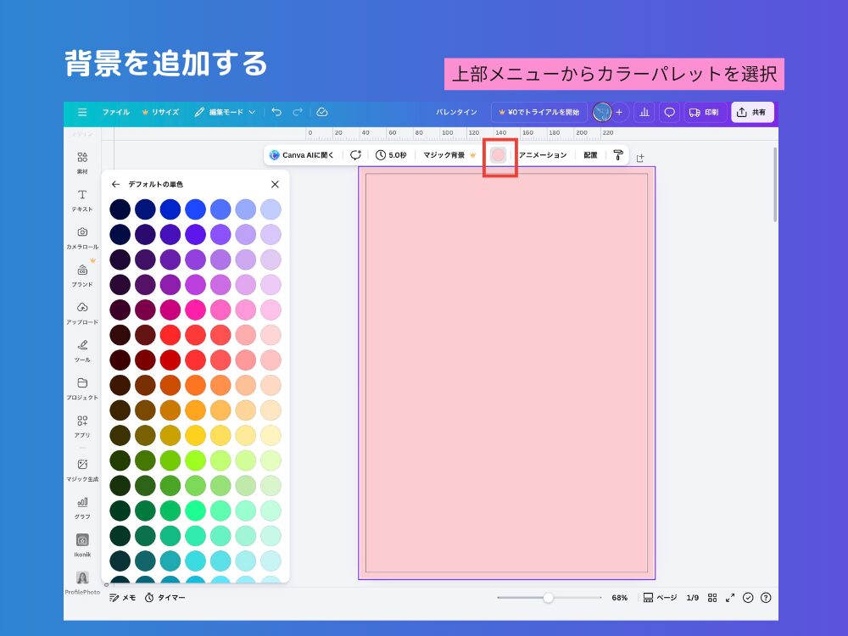Image resolution: width=848 pixels, height=636 pixels.
Task: Click the 共有 (Share) button
Action: coord(751,111)
